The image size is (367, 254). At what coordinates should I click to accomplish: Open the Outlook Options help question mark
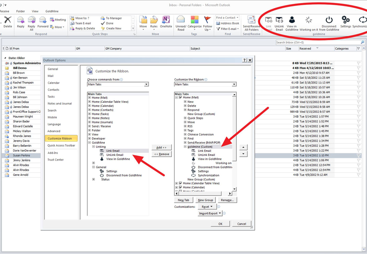tap(244, 60)
